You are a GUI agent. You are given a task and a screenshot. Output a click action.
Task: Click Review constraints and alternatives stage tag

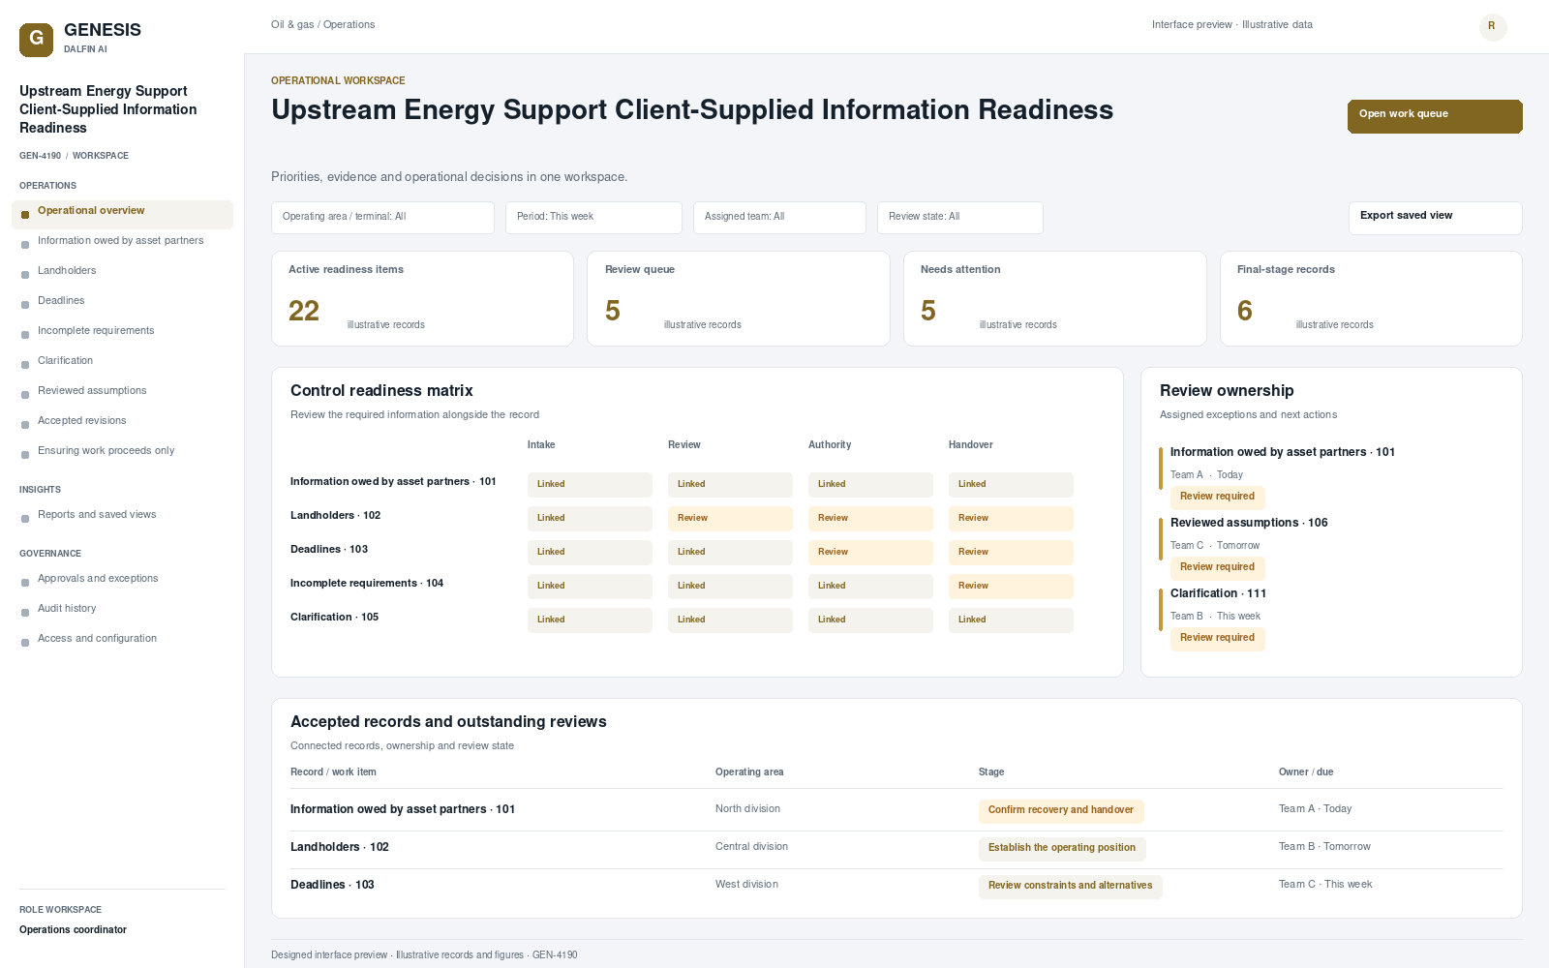pyautogui.click(x=1070, y=886)
